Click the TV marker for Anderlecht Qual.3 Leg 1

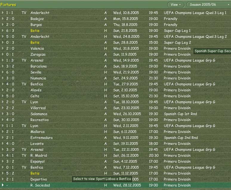pos(24,13)
